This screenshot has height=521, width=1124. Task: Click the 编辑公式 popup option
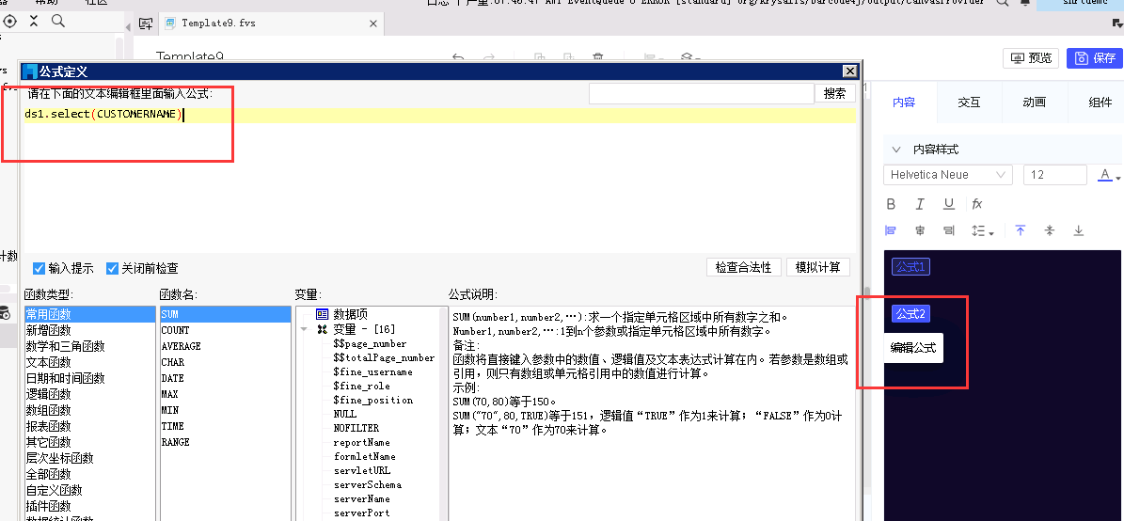point(913,348)
